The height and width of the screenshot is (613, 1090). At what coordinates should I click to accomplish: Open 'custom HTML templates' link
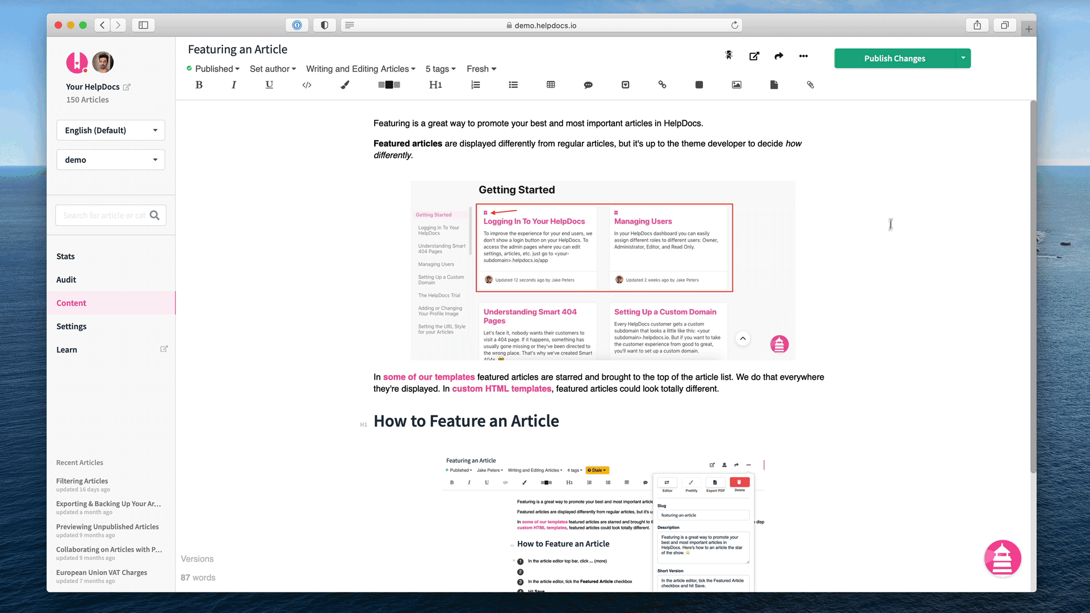[502, 389]
